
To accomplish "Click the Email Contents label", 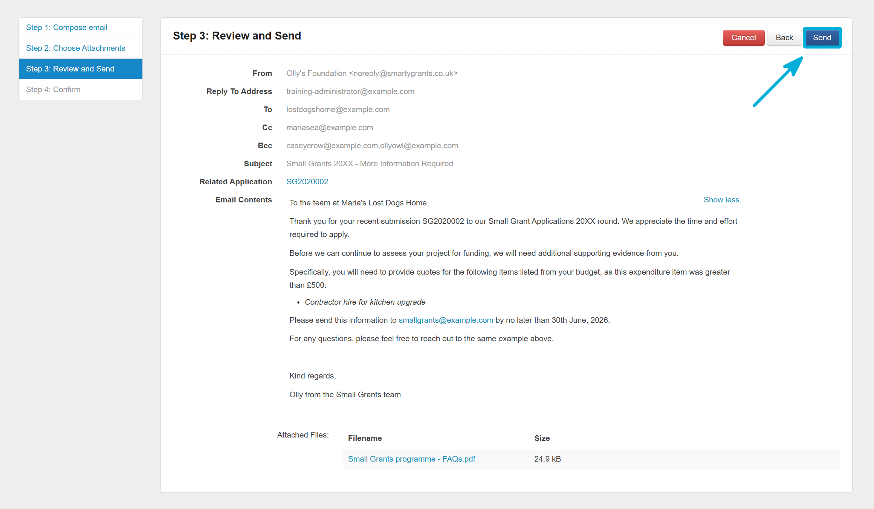I will click(243, 200).
